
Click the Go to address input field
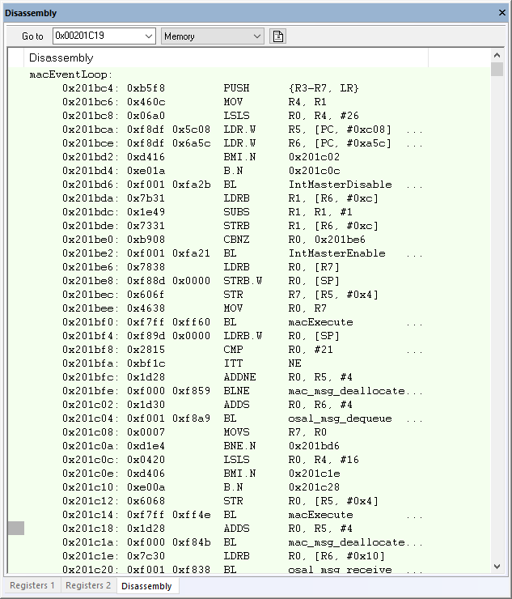[x=97, y=36]
